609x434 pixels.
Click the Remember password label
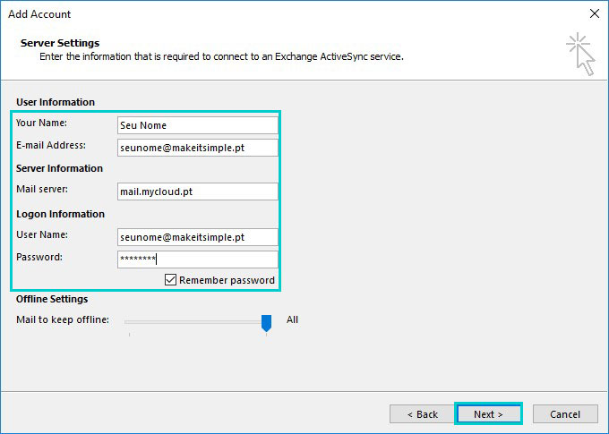pyautogui.click(x=227, y=280)
